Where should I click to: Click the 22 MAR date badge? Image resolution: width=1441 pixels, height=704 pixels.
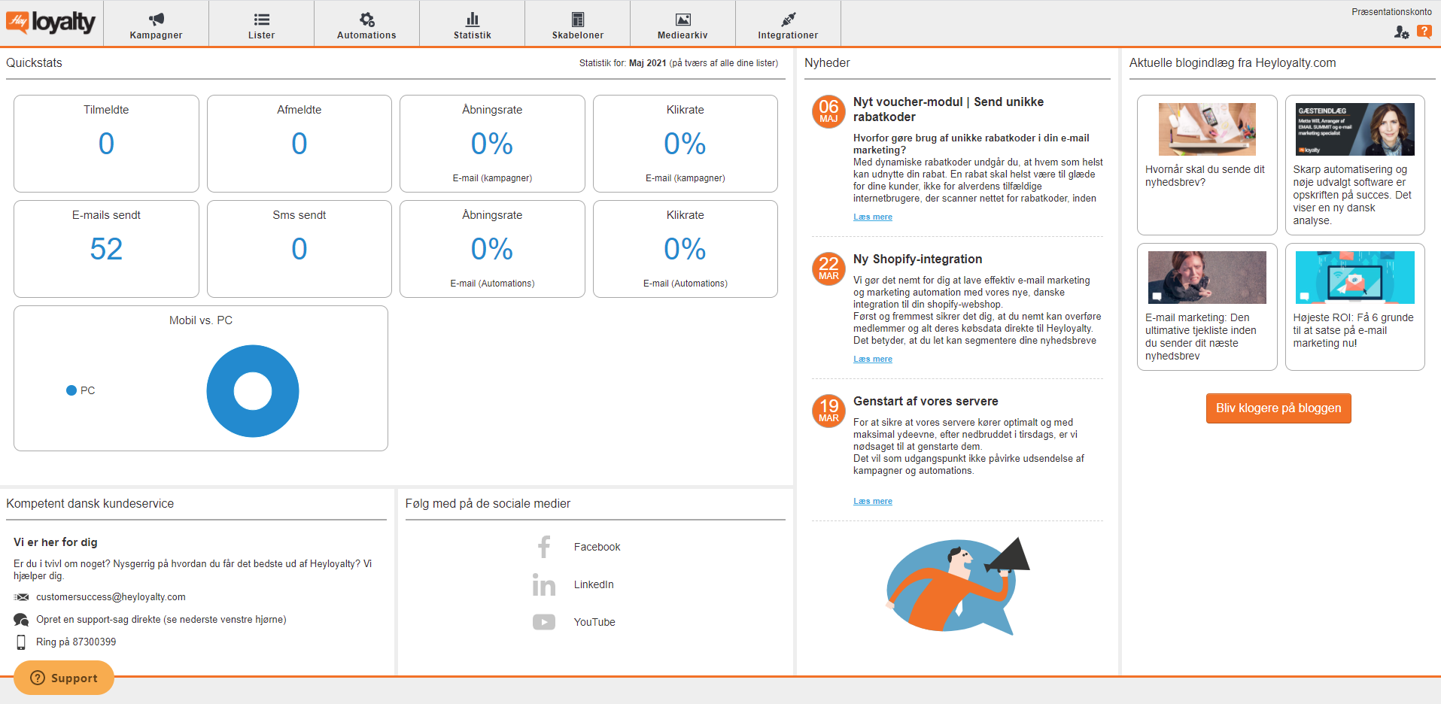828,269
